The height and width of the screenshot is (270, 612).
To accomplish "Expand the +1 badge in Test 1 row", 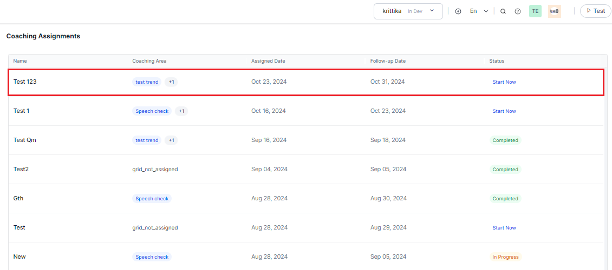I will pyautogui.click(x=181, y=111).
